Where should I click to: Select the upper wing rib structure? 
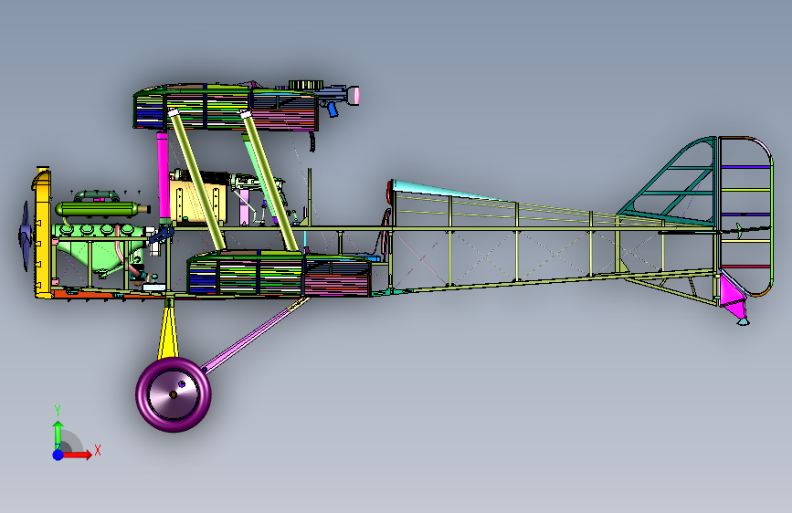point(227,107)
